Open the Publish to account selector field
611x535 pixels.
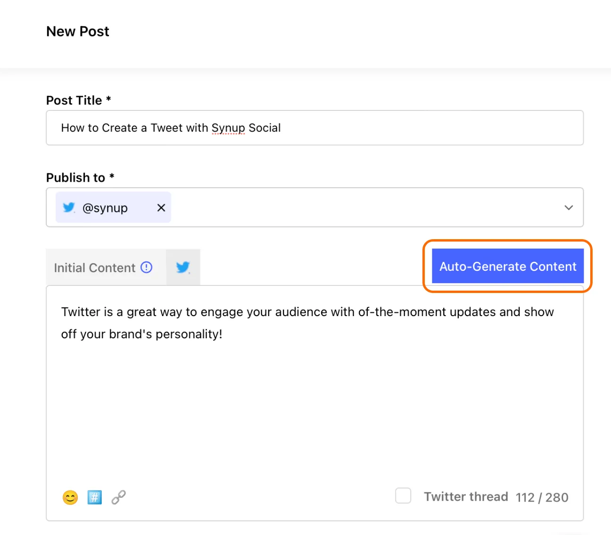(314, 208)
